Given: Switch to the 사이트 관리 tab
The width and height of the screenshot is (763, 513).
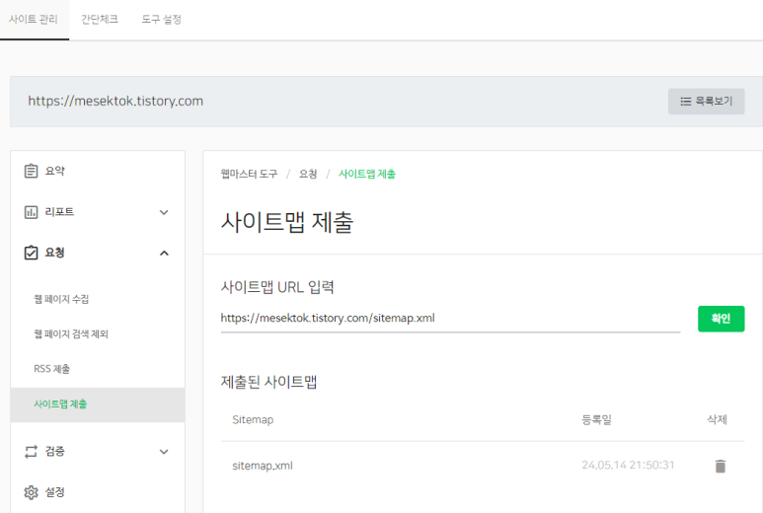Looking at the screenshot, I should point(34,20).
